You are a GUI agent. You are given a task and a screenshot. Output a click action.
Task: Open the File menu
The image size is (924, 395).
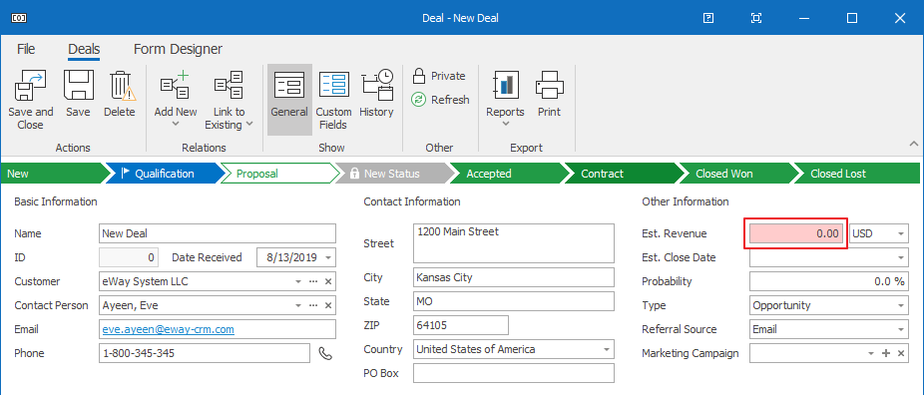26,49
